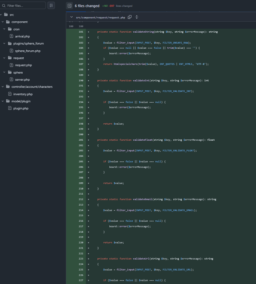
Task: Focus the Filter files search box
Action: coord(23,5)
